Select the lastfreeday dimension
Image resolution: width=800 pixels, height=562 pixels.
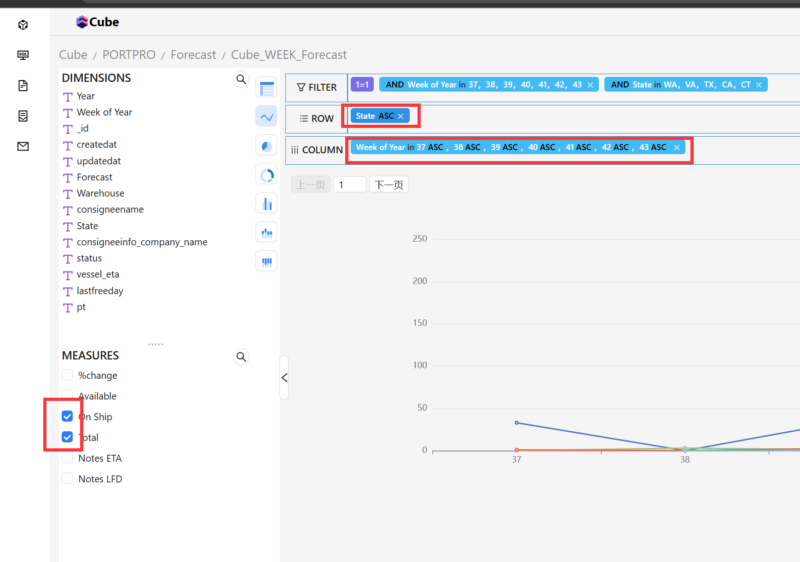pos(100,291)
